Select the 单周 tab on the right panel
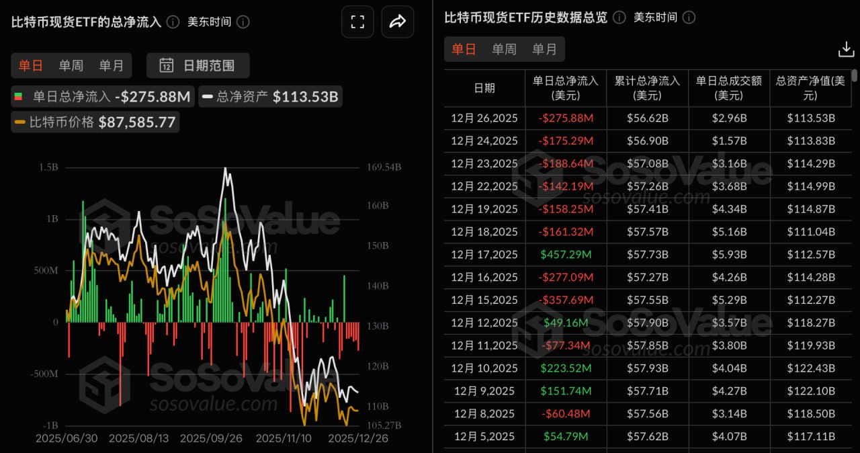Viewport: 860px width, 453px height. pos(504,48)
